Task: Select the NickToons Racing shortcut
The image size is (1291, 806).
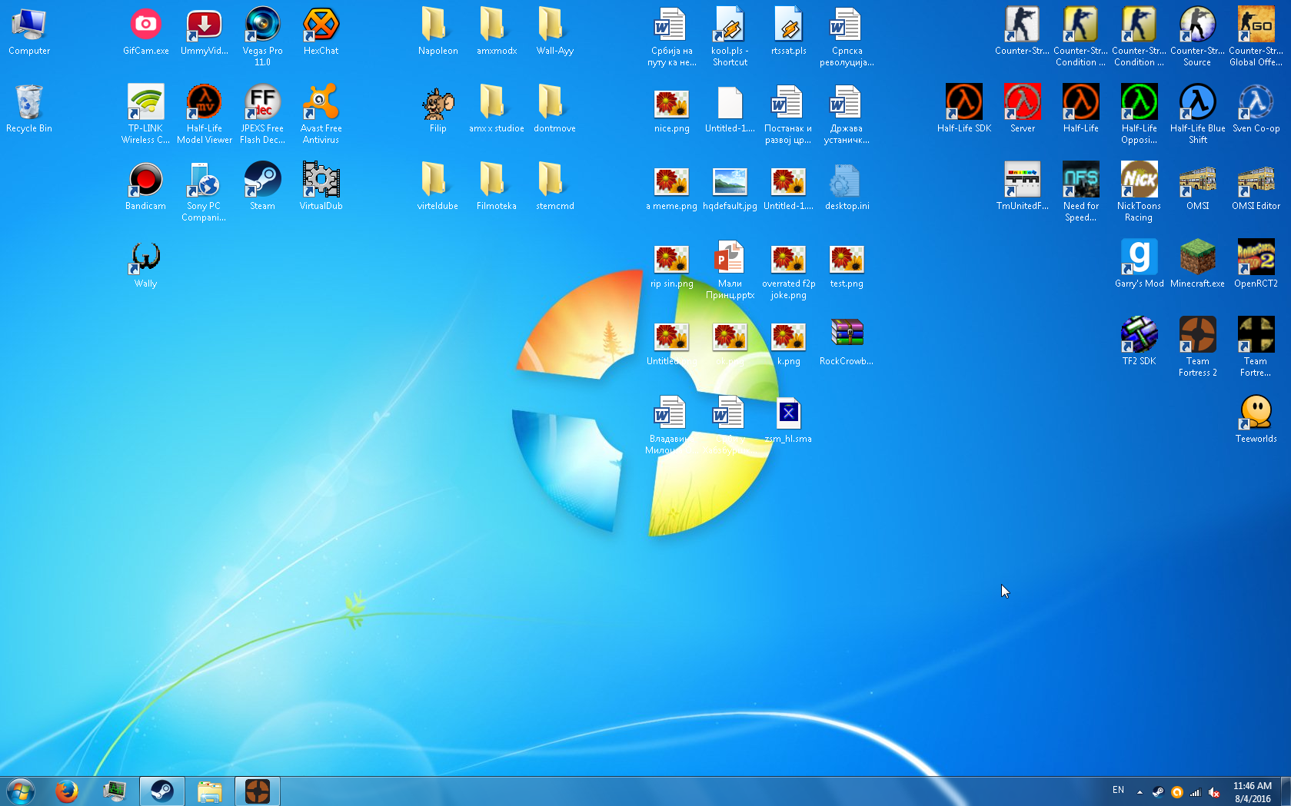Action: [1139, 192]
